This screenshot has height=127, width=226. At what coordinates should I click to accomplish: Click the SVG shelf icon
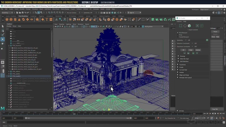51,19
